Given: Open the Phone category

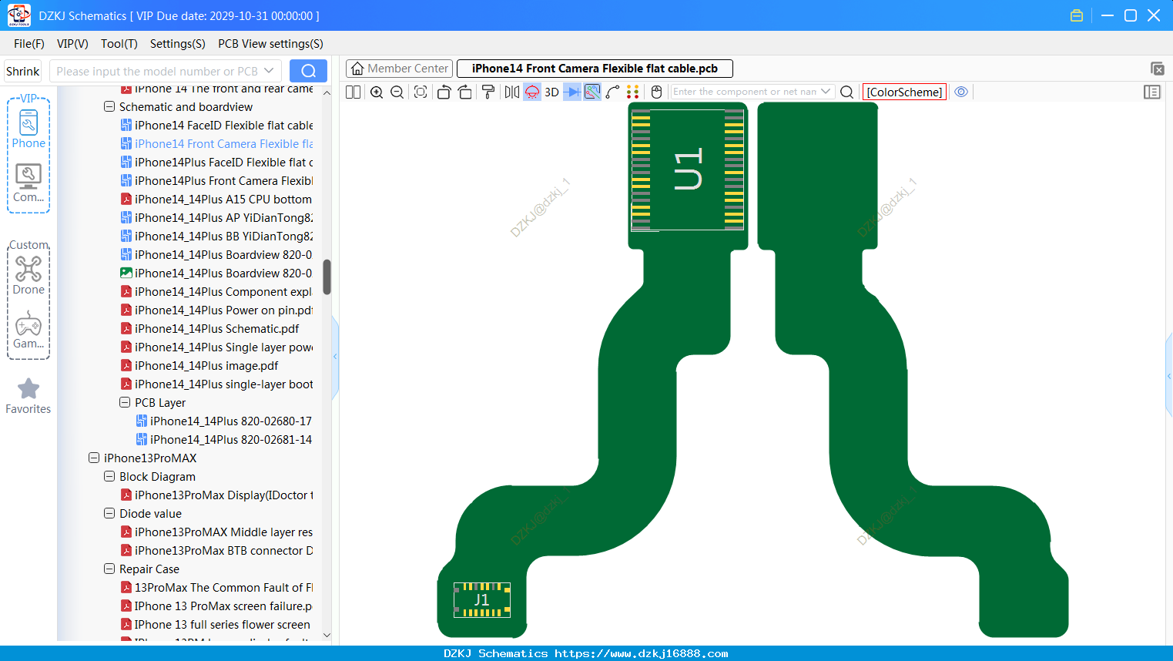Looking at the screenshot, I should coord(28,129).
